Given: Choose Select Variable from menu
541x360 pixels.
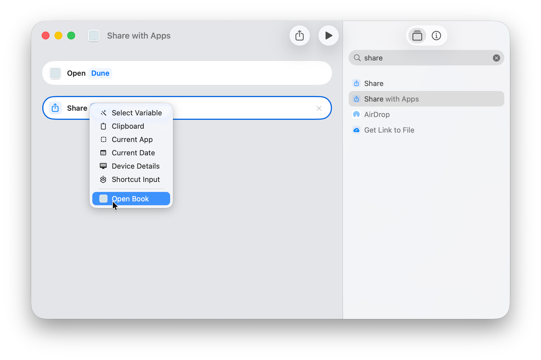Looking at the screenshot, I should tap(137, 113).
